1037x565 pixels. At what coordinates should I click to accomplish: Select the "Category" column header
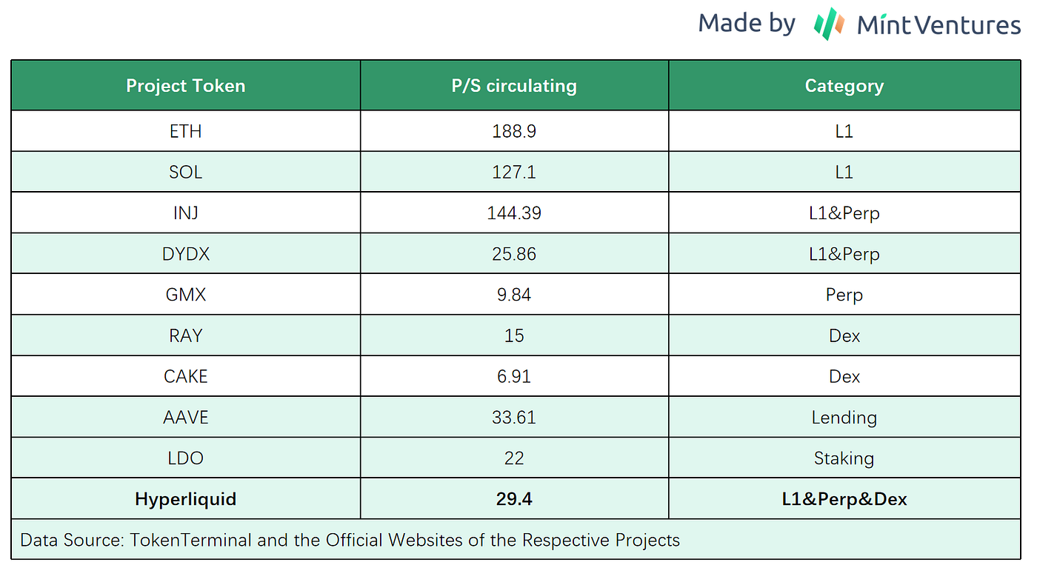coord(844,86)
